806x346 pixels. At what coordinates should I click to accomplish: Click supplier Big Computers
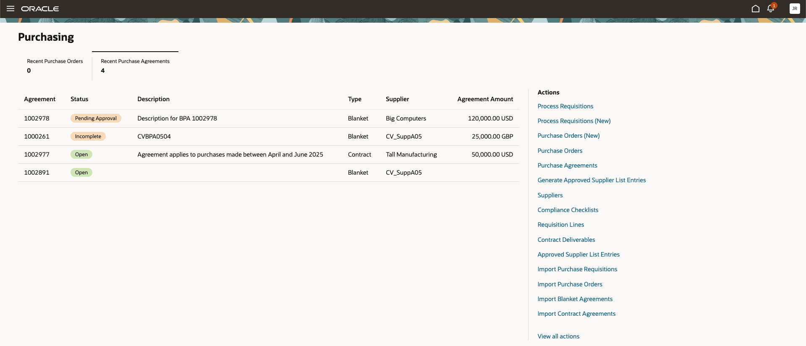[406, 118]
